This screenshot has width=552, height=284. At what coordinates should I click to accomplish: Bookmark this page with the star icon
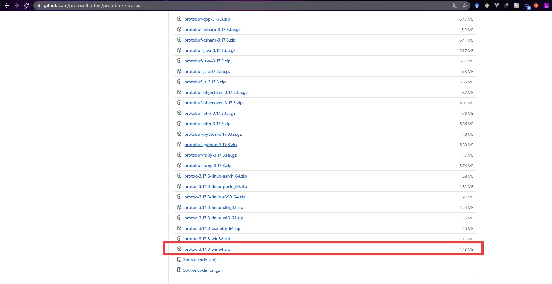click(x=465, y=6)
